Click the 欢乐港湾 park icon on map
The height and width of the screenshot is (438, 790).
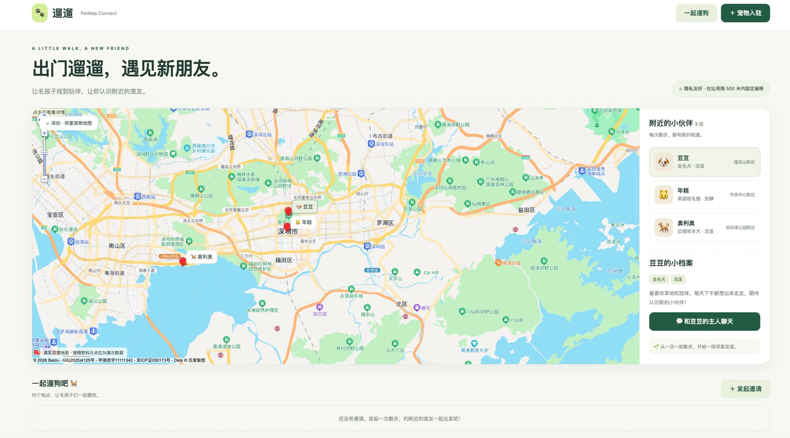click(x=55, y=229)
